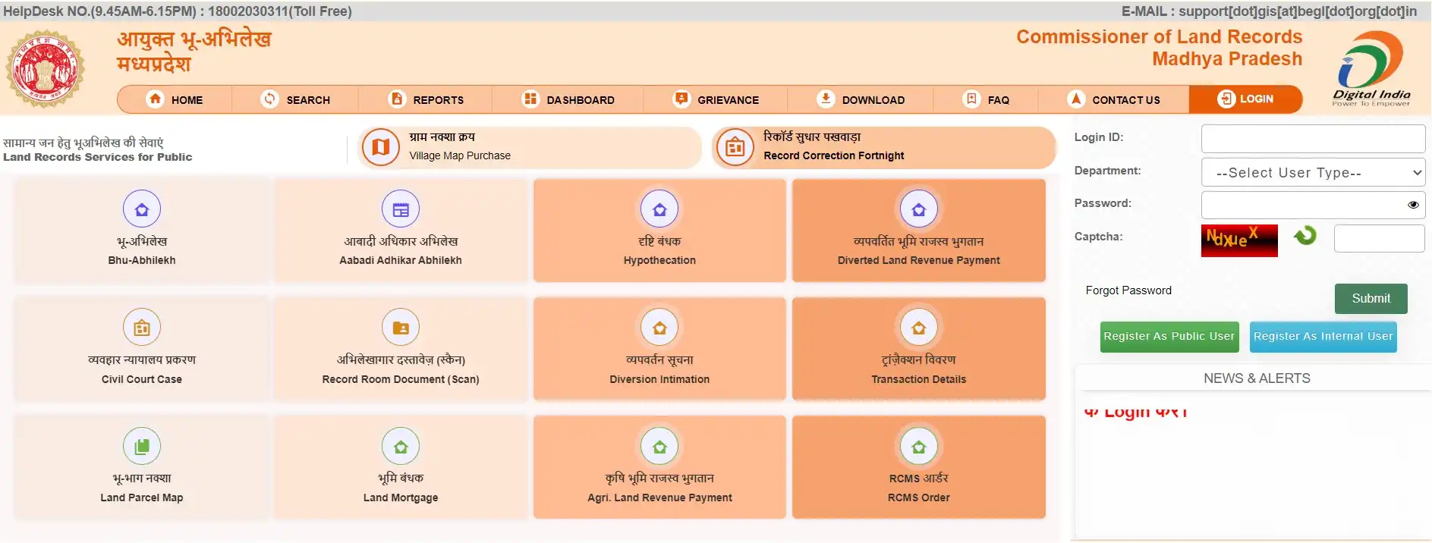Open the GRIEVANCE menu item
1432x543 pixels.
tap(716, 99)
